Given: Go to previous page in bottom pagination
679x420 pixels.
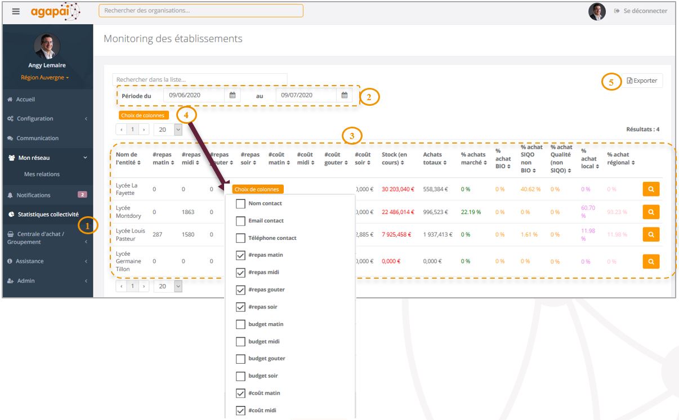Looking at the screenshot, I should tap(122, 287).
